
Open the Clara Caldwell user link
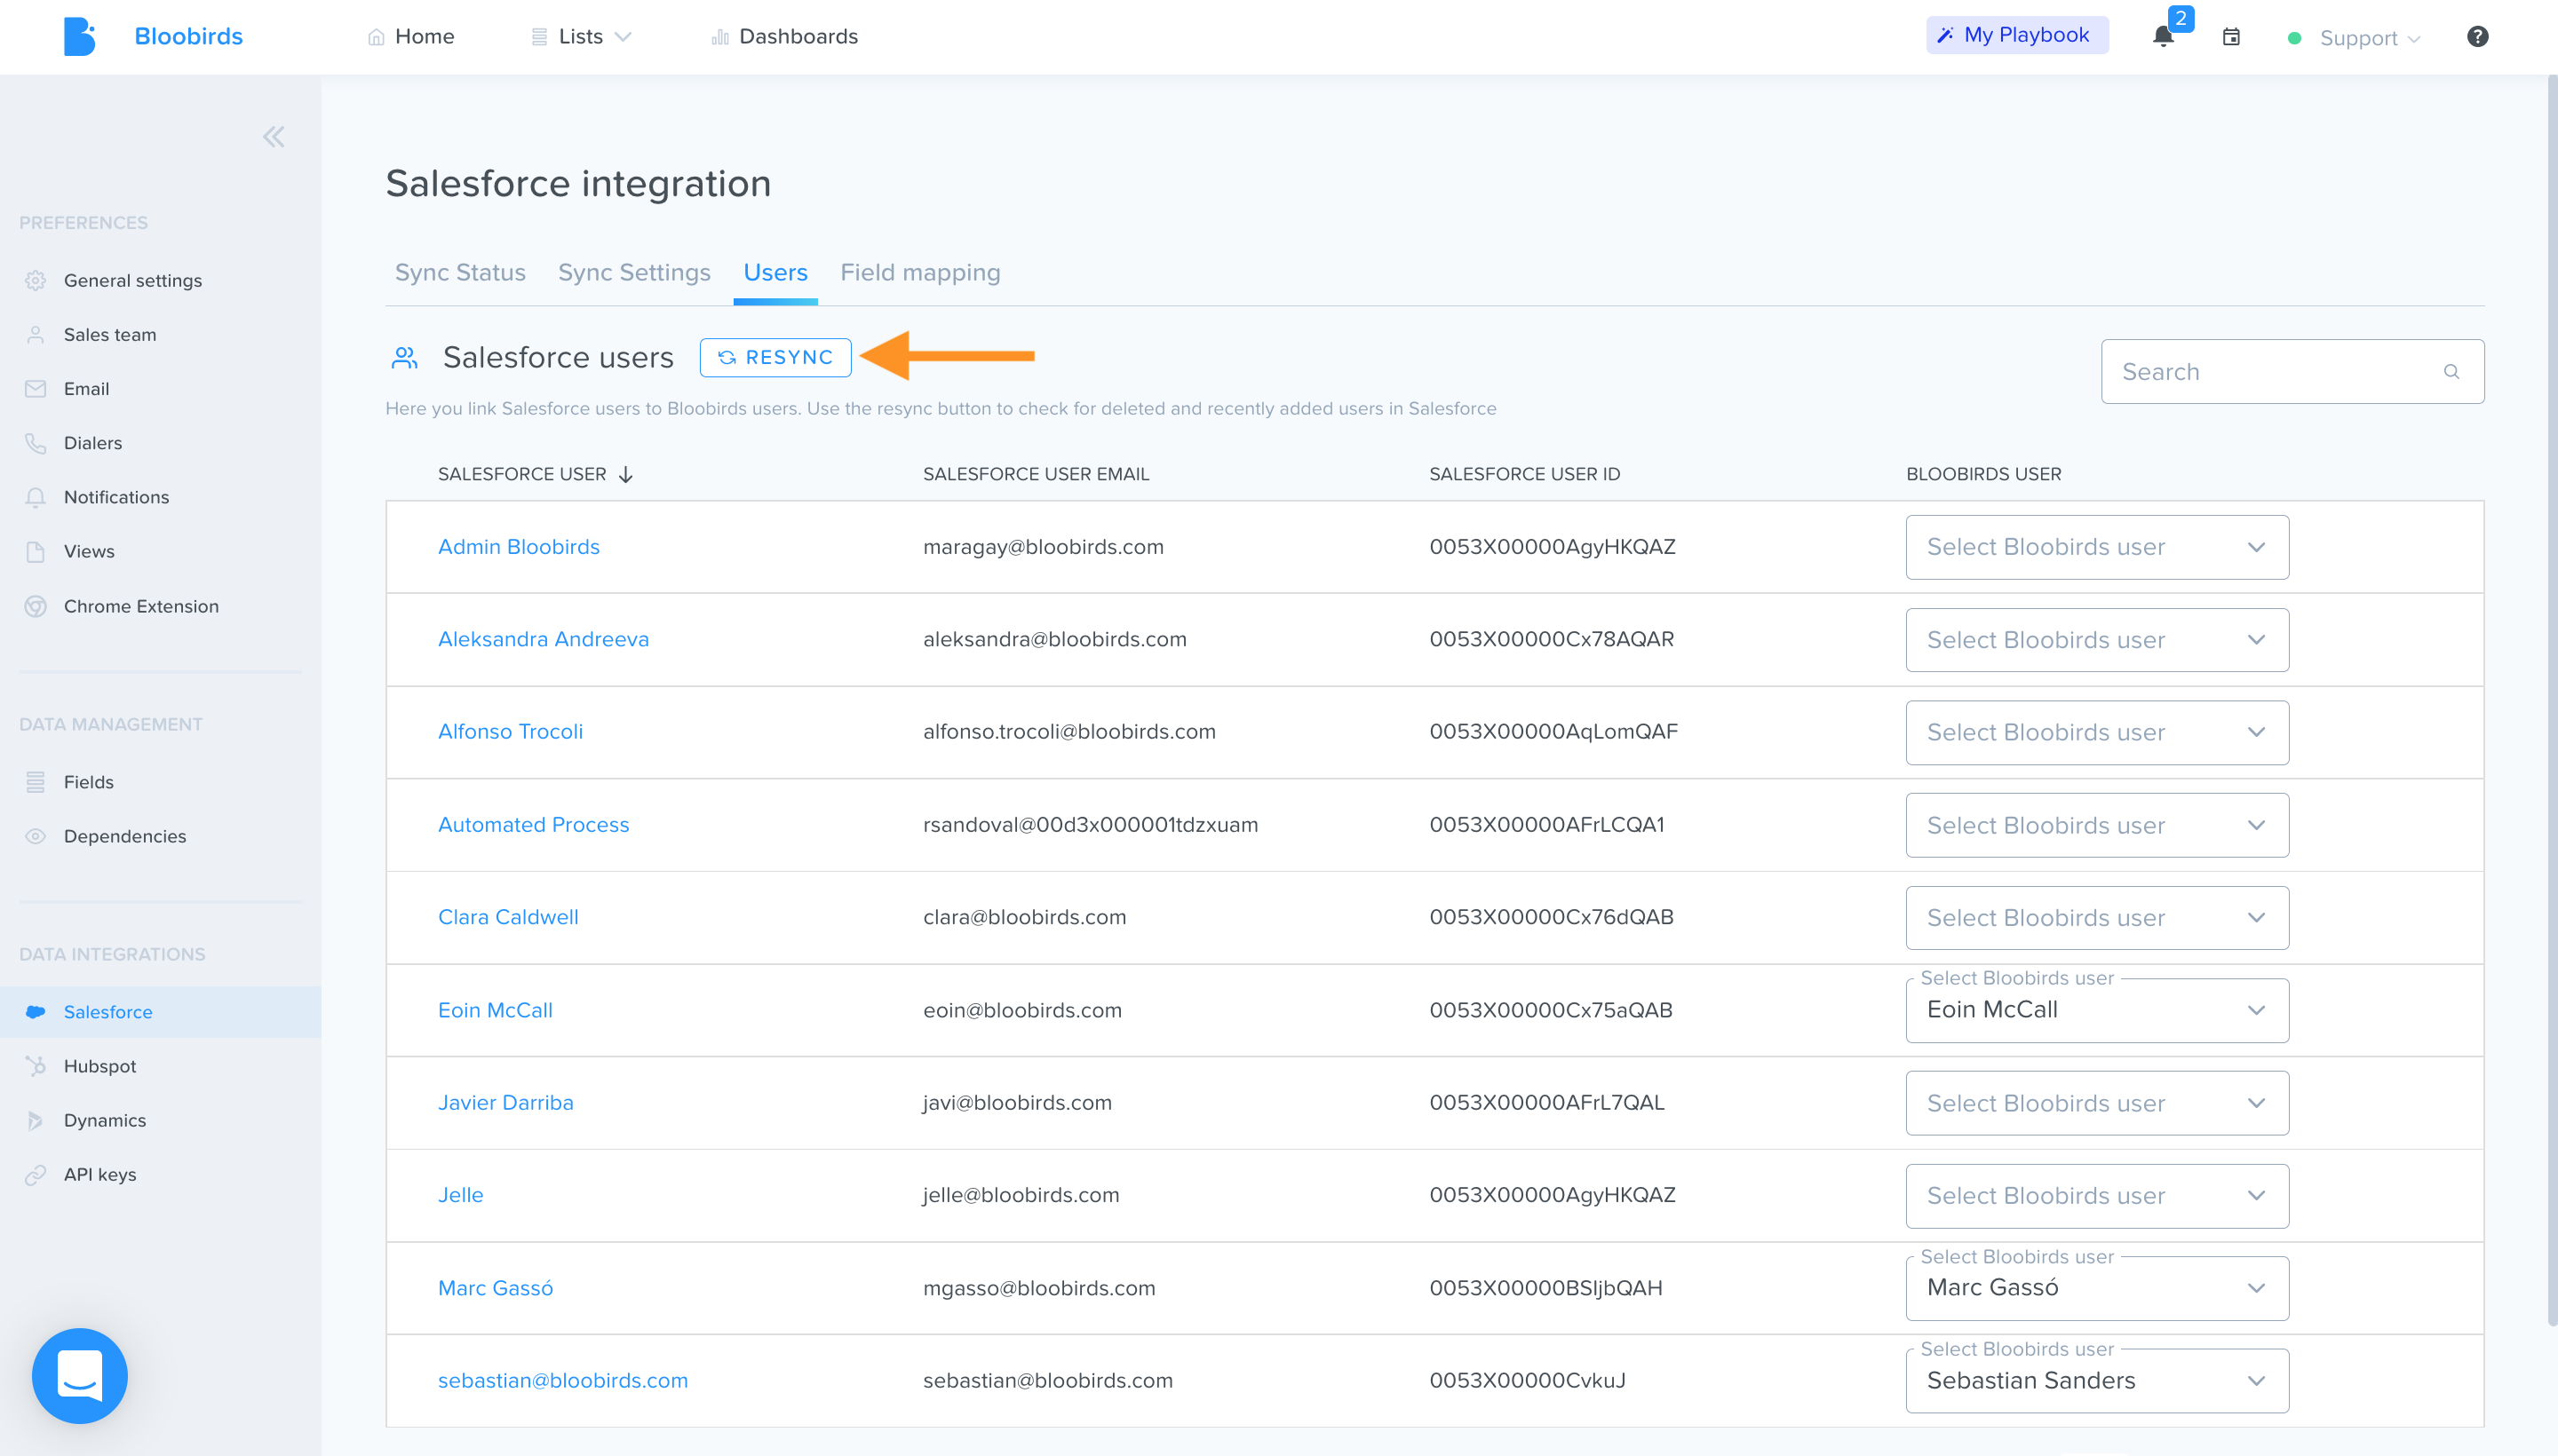[x=508, y=917]
